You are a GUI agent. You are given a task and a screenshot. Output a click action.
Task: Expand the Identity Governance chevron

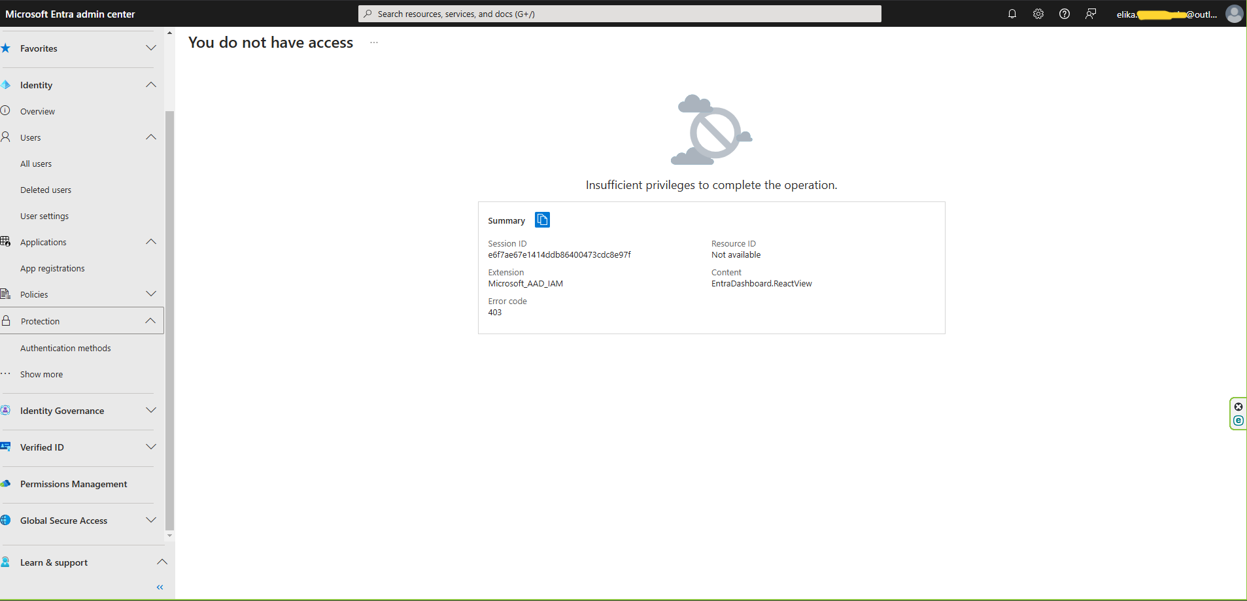tap(151, 410)
